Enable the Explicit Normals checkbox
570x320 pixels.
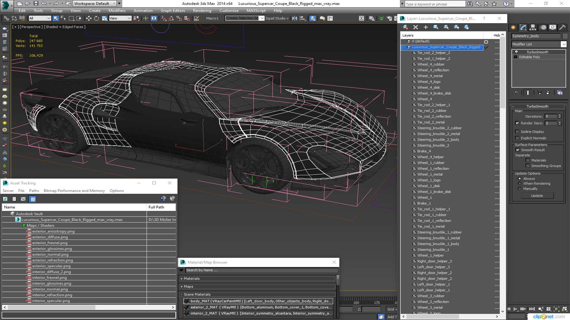coord(517,138)
